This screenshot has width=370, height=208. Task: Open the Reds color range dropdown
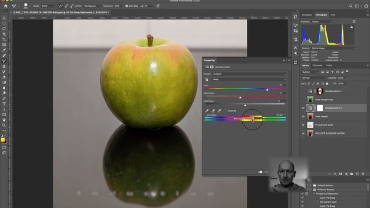click(249, 80)
